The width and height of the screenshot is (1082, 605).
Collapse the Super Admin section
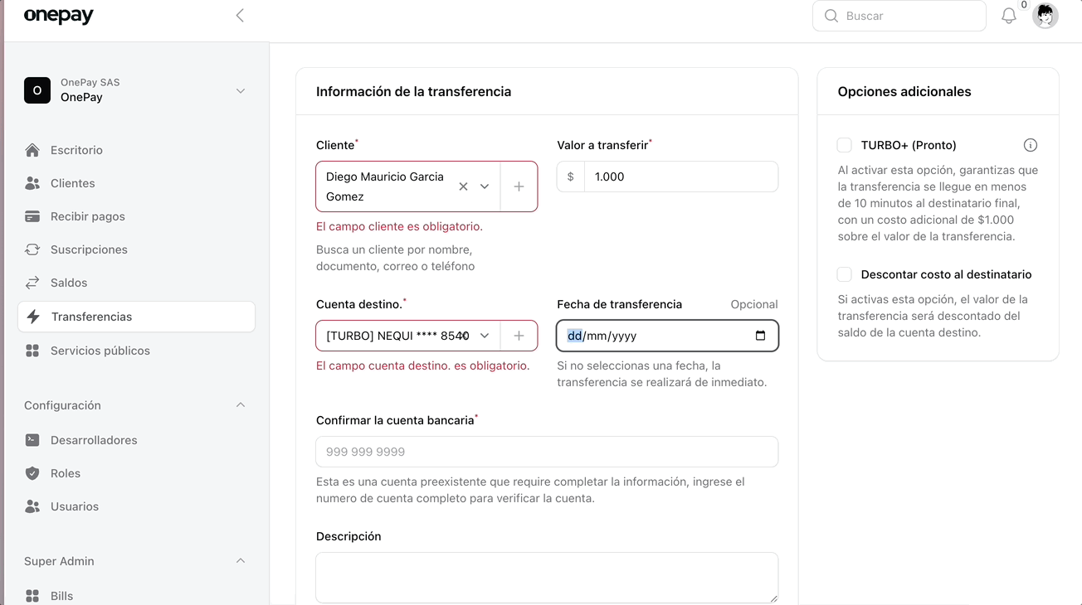point(240,561)
